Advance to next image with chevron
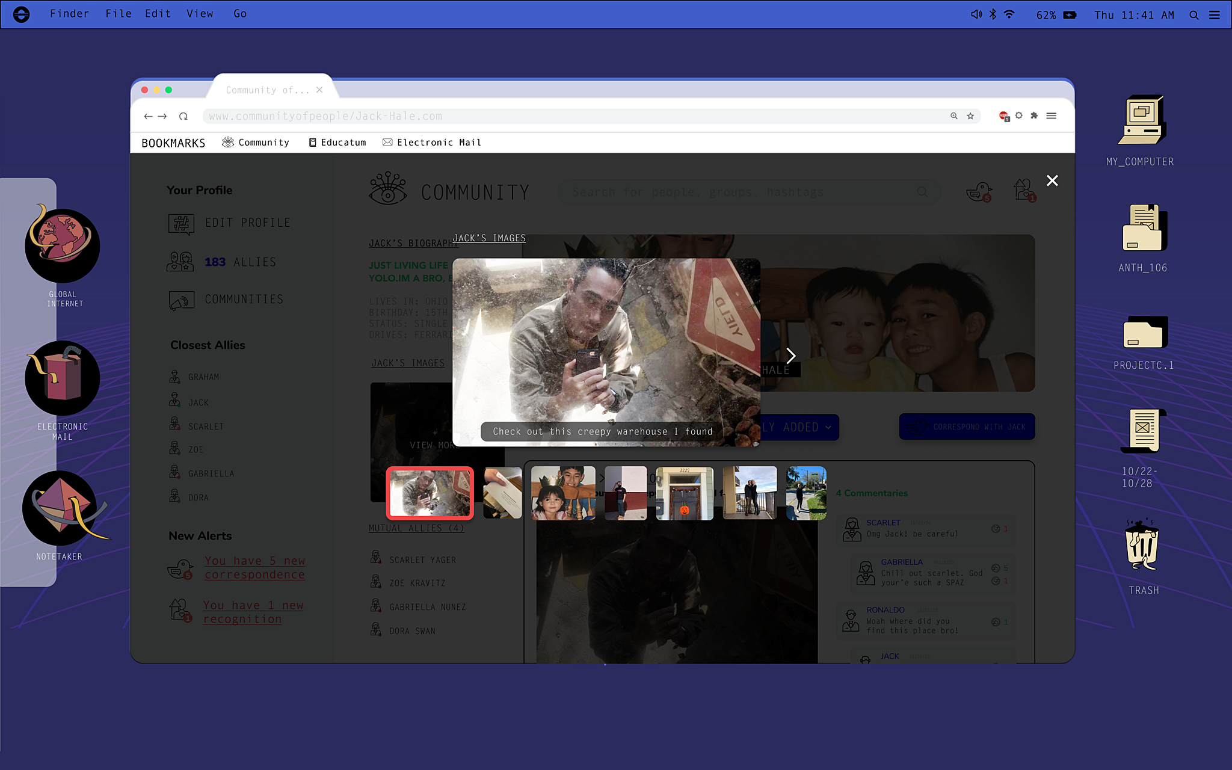The image size is (1232, 770). [791, 356]
